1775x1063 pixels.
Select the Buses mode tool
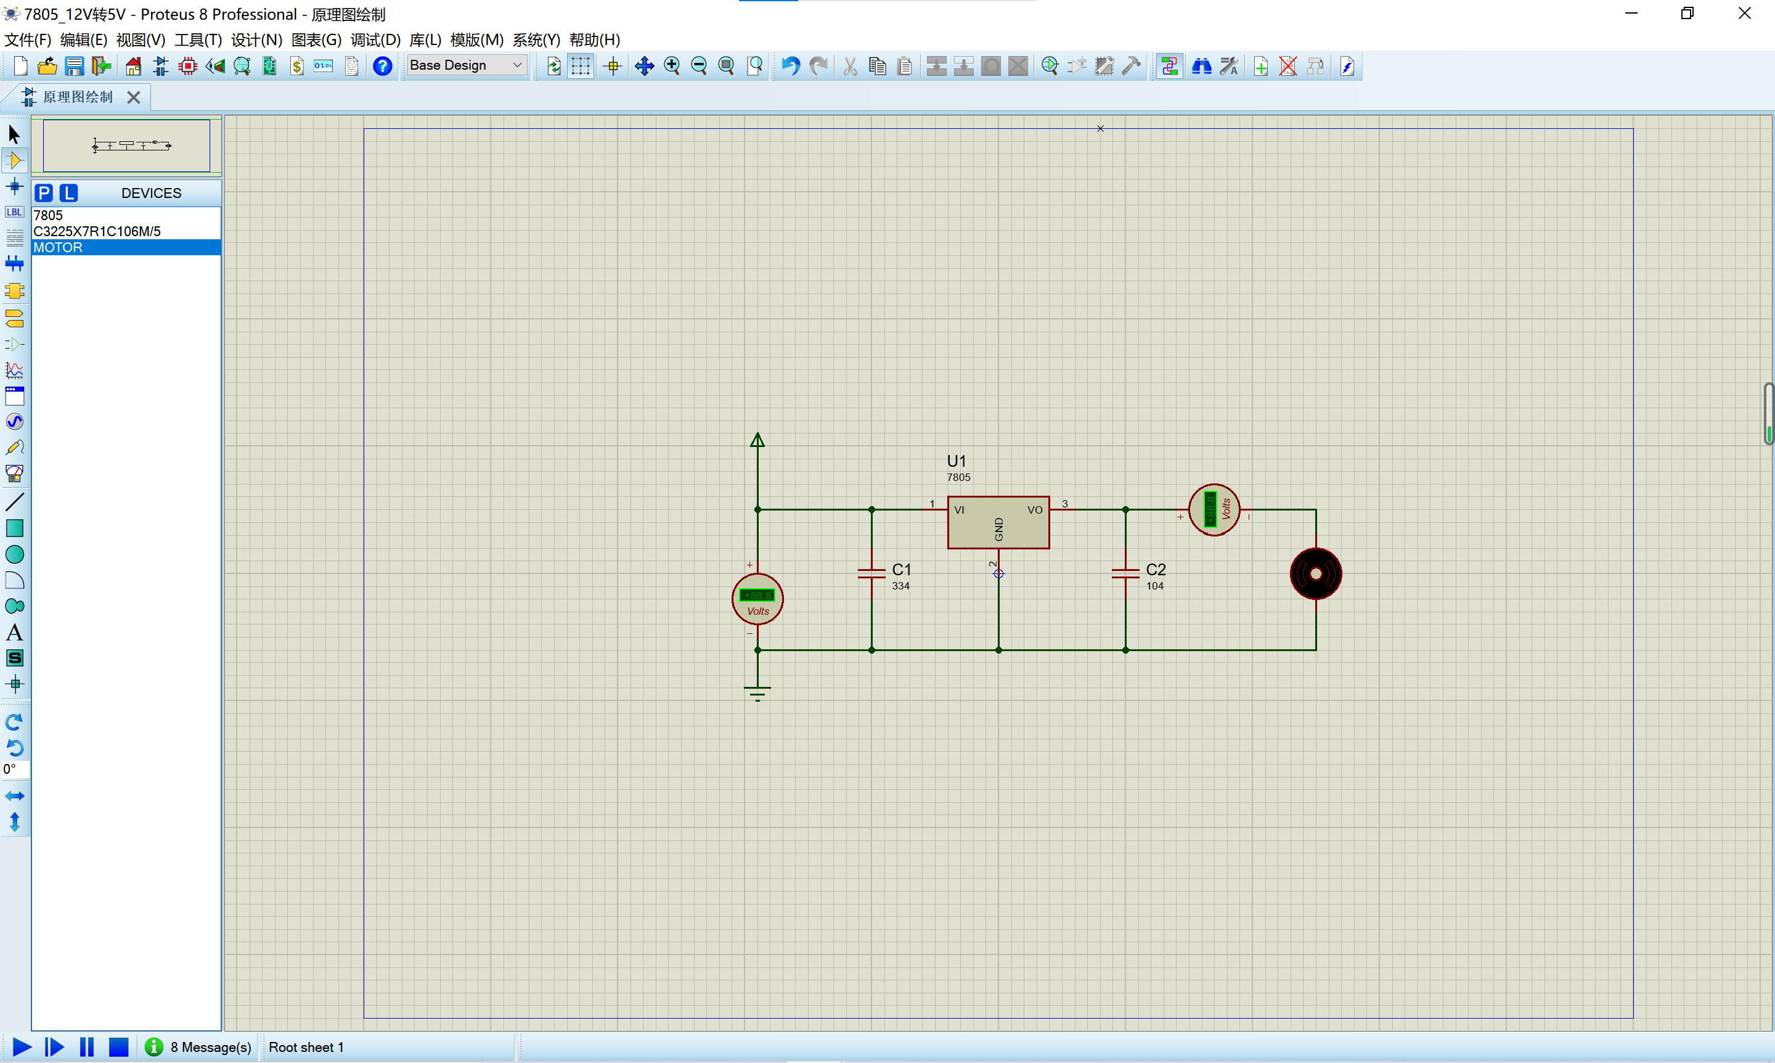[x=14, y=264]
